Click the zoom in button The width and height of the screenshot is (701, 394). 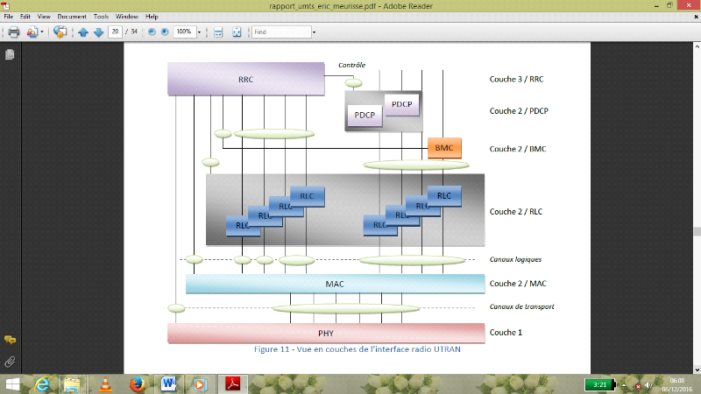click(x=164, y=32)
